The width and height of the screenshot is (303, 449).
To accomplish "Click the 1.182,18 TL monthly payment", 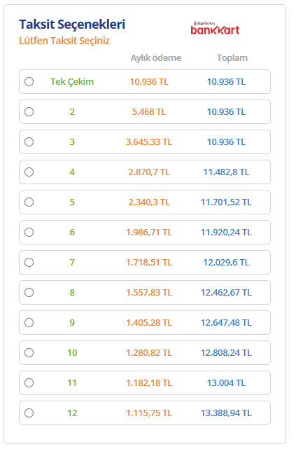I will [x=149, y=383].
